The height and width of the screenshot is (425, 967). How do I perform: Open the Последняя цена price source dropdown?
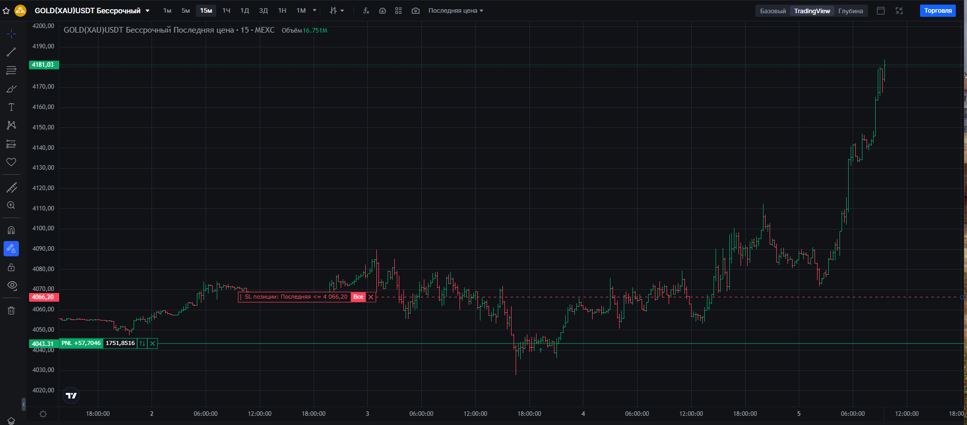[x=455, y=11]
